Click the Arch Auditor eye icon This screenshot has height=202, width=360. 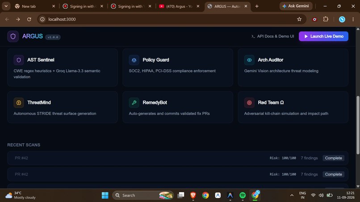249,60
